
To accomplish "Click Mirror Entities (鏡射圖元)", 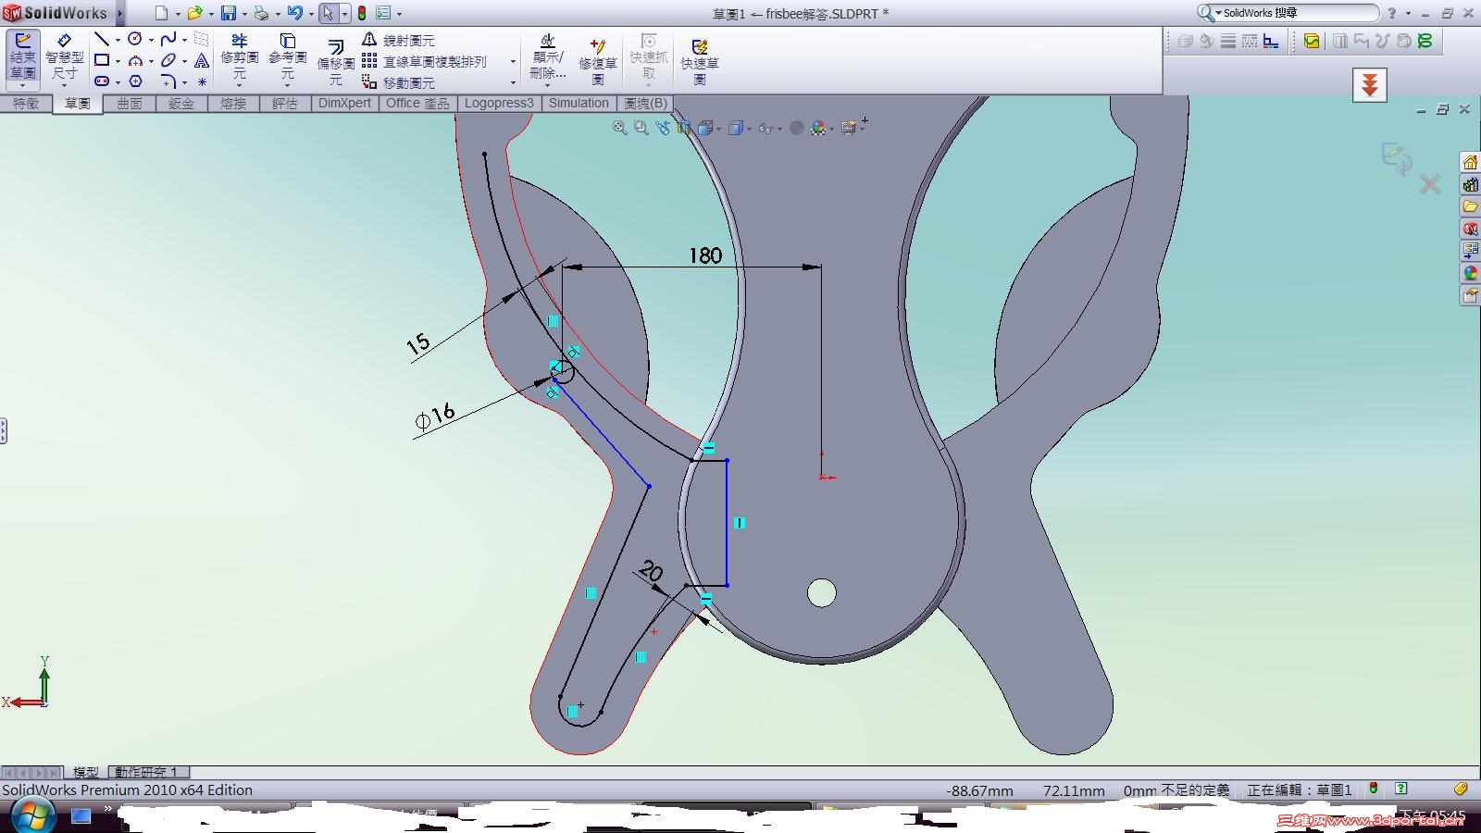I will (398, 40).
